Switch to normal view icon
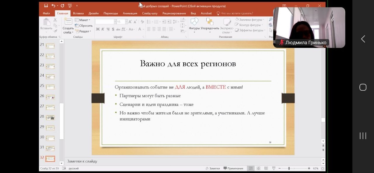 [251, 168]
